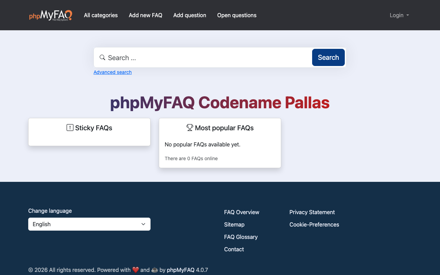Click the Sticky FAQs exclamation icon
The width and height of the screenshot is (440, 275).
coord(70,128)
